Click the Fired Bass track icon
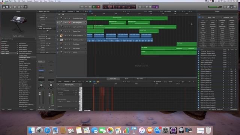240x135 pixels. pyautogui.click(x=61, y=44)
